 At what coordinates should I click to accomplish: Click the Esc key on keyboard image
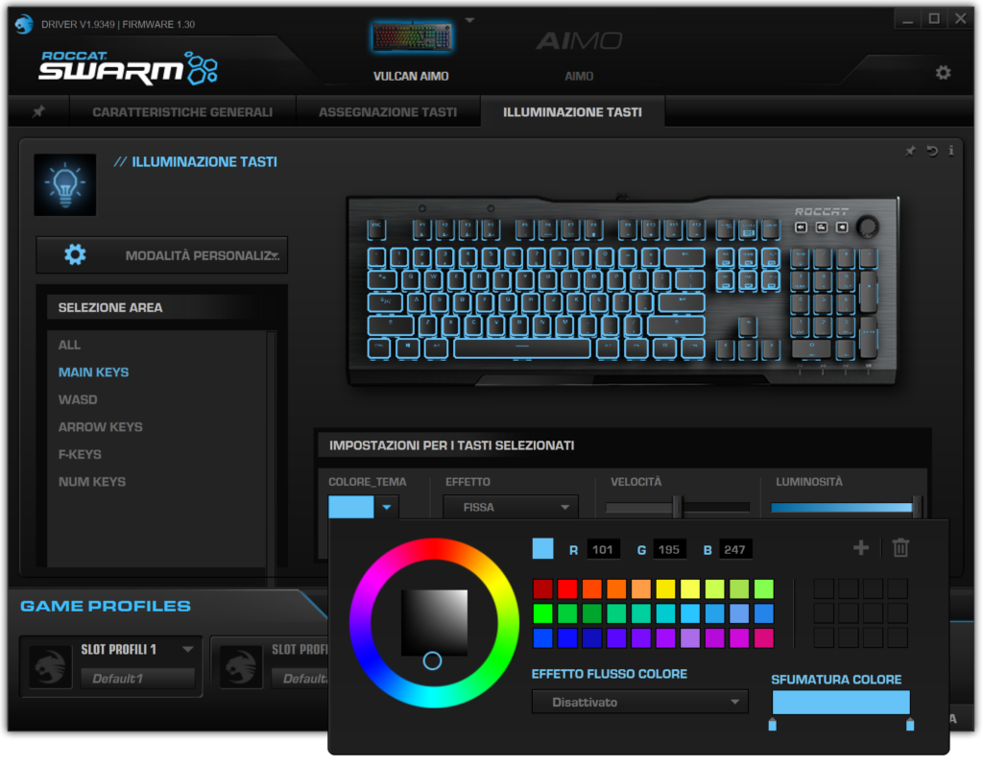click(x=376, y=228)
